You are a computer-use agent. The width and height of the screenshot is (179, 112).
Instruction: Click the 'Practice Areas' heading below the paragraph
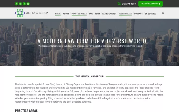click(x=26, y=111)
